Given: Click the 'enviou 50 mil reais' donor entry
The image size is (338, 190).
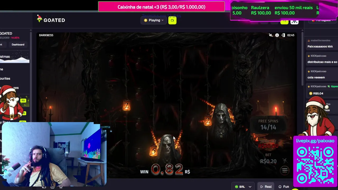Looking at the screenshot, I should [x=294, y=10].
